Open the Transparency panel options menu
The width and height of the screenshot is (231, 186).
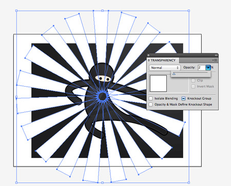click(215, 60)
